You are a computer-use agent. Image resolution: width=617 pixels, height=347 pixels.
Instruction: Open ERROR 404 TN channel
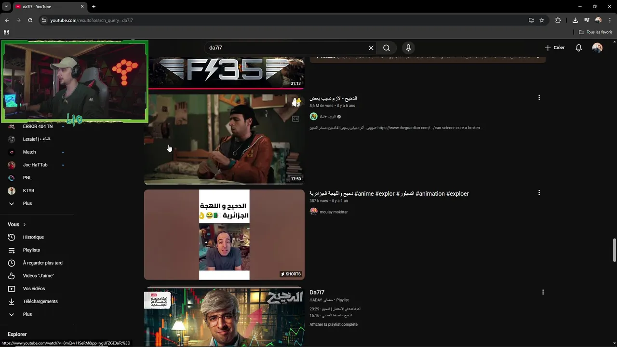coord(37,126)
